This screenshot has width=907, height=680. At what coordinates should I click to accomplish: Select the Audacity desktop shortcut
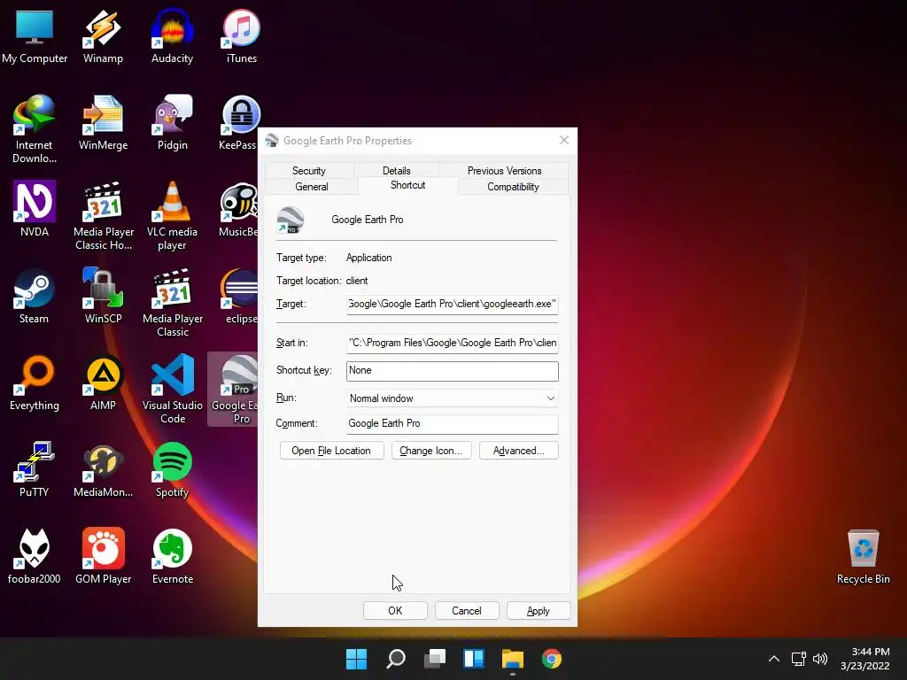click(173, 35)
